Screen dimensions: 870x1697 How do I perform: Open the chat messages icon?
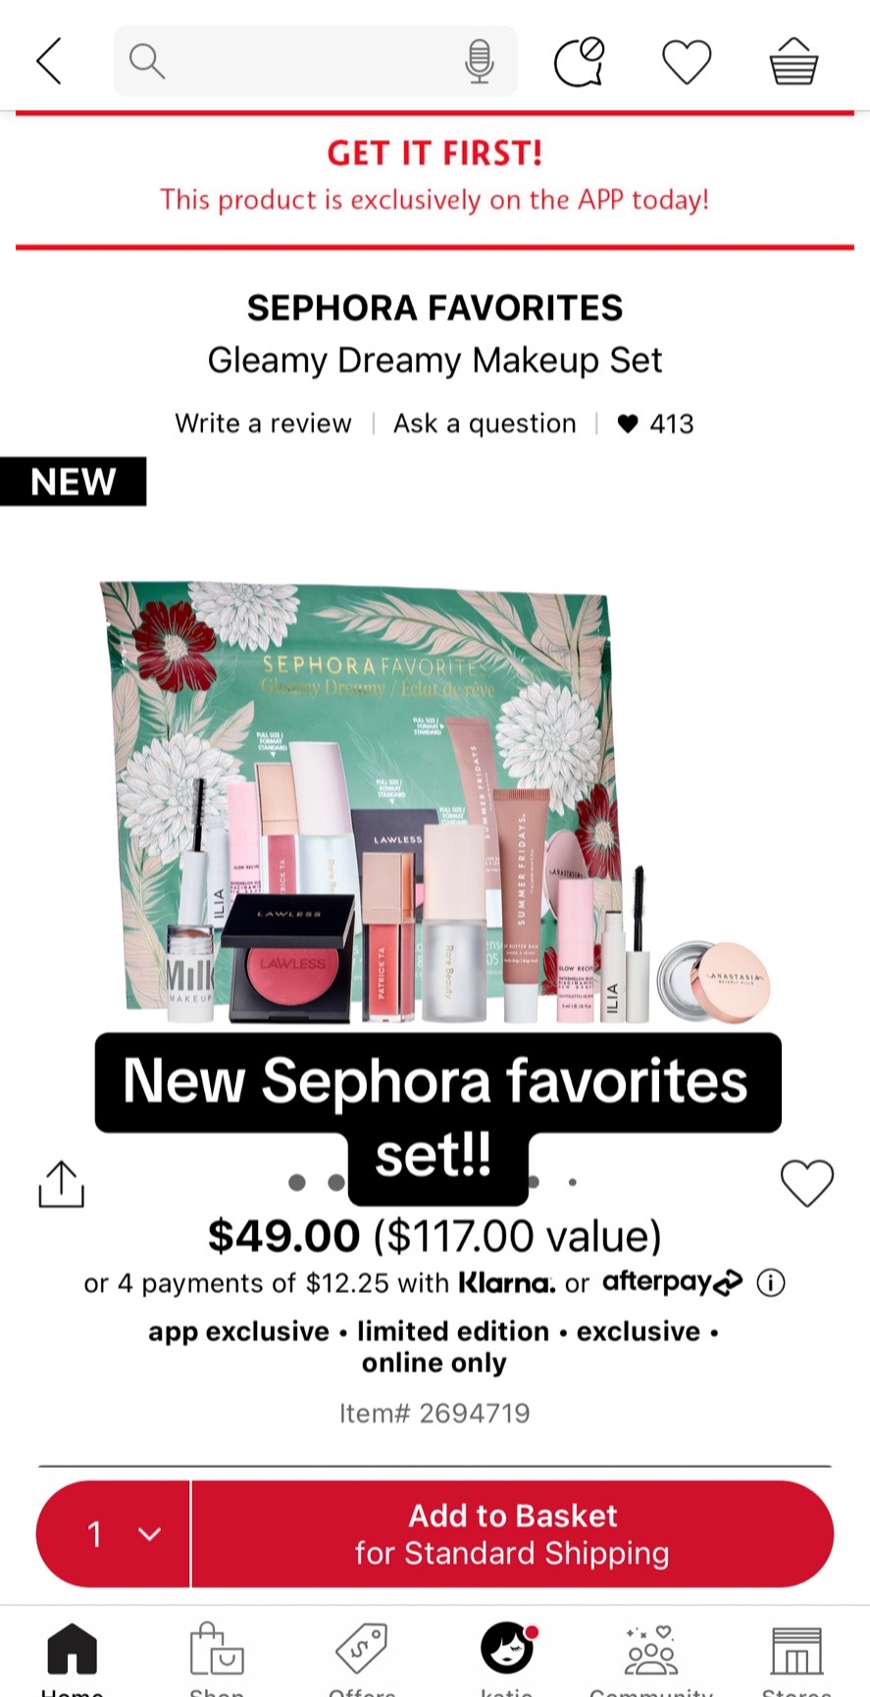pos(579,62)
